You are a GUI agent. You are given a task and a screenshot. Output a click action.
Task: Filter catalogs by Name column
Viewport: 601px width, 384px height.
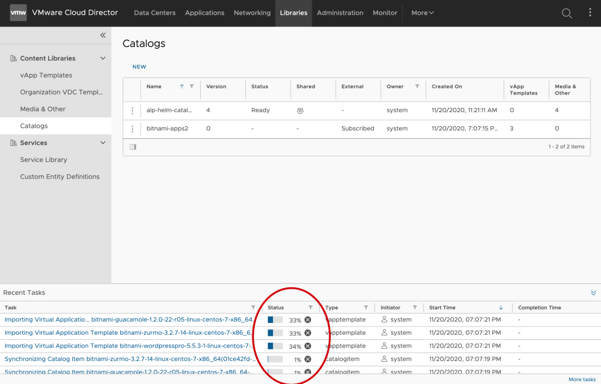[192, 86]
